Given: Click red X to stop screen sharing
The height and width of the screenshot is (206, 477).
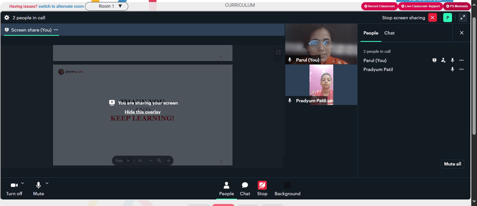Looking at the screenshot, I should tap(432, 18).
